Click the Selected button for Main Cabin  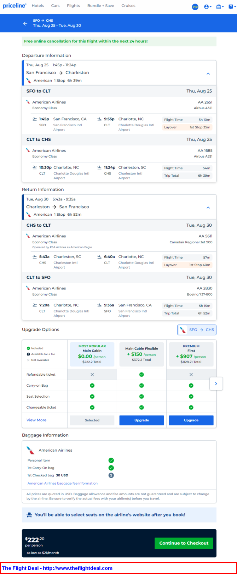point(92,420)
